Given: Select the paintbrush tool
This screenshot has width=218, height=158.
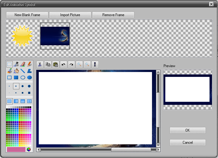Looking at the screenshot, I should [x=9, y=71].
